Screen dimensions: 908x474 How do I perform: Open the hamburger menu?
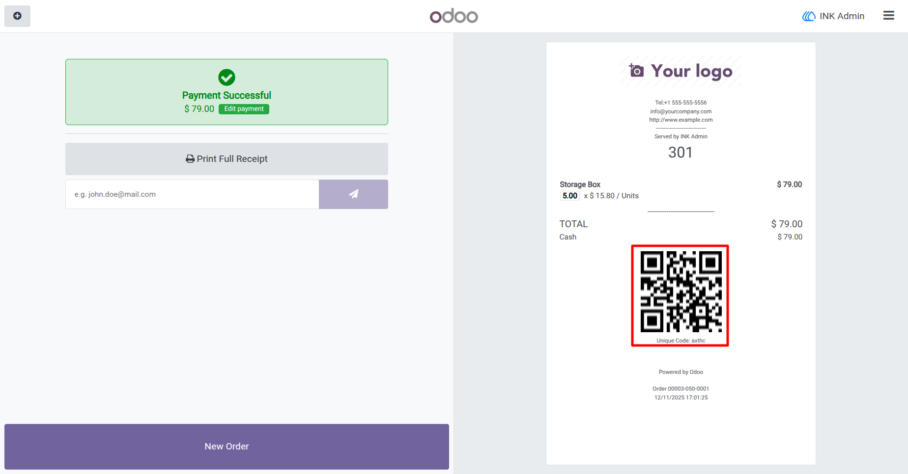[x=888, y=16]
